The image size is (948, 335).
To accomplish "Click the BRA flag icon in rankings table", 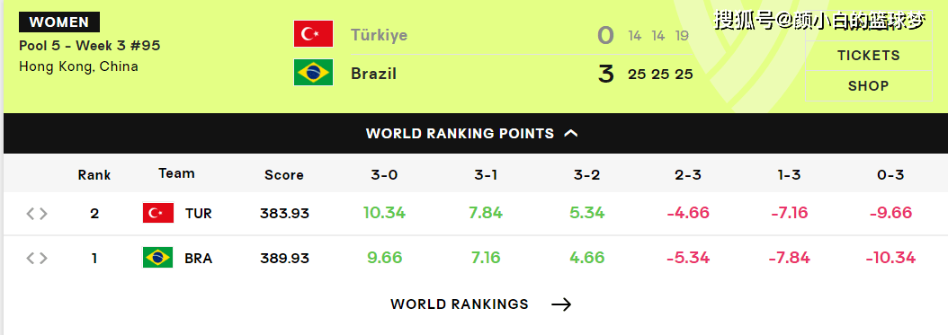I will (x=157, y=258).
